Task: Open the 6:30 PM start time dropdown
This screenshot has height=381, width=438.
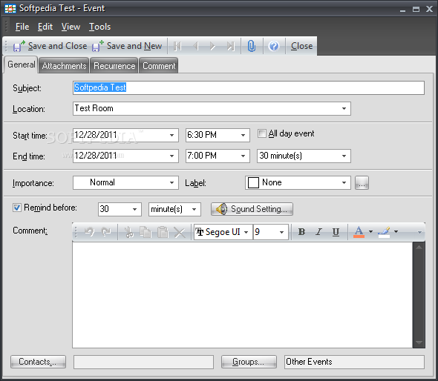Action: tap(243, 135)
